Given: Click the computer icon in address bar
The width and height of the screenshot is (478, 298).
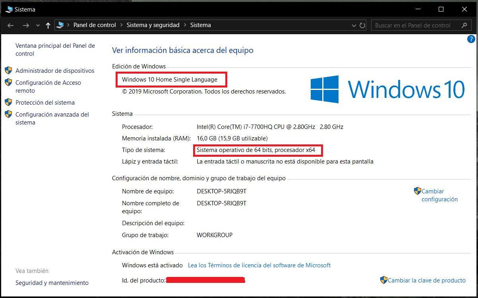Looking at the screenshot, I should pos(60,25).
